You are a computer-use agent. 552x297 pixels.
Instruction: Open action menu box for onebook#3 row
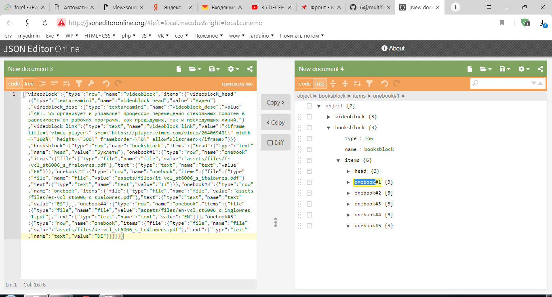tap(309, 204)
